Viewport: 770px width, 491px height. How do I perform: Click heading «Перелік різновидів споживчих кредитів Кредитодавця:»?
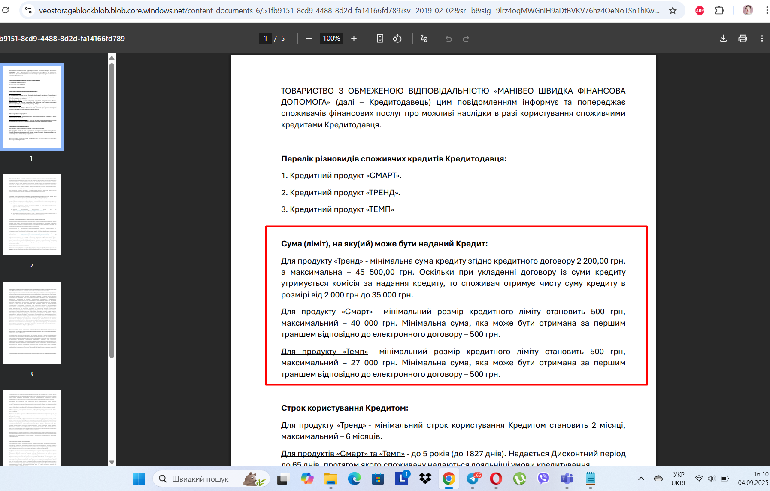[394, 158]
